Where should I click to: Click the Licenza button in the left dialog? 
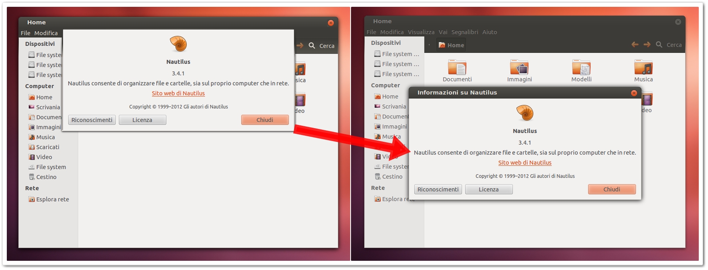point(142,120)
